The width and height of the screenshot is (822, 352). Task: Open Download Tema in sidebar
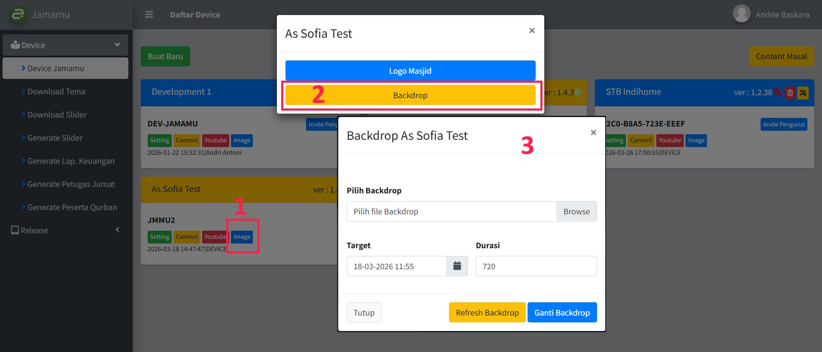tap(56, 91)
